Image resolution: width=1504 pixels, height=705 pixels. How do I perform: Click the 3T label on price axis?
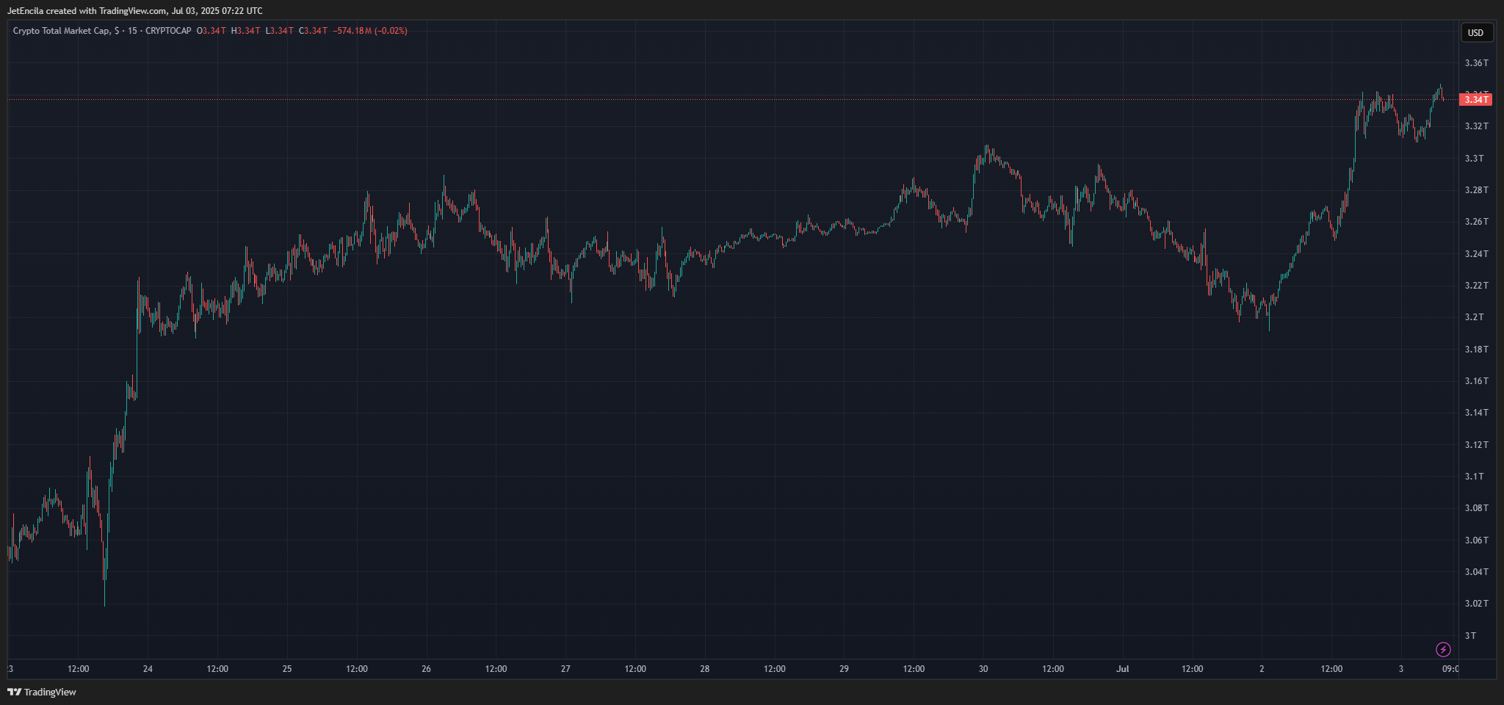1469,635
